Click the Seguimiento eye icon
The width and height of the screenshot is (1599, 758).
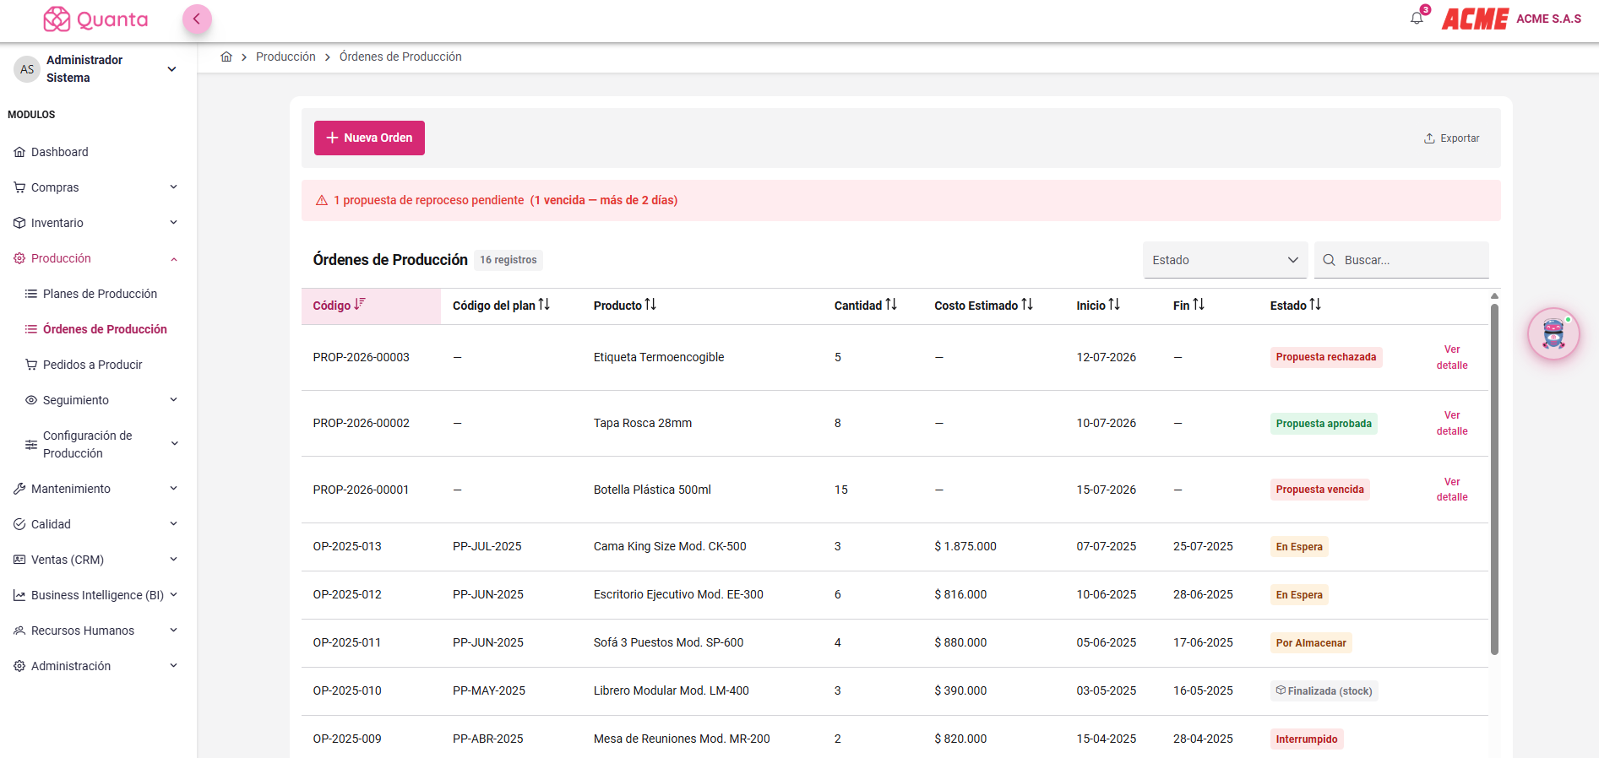[31, 400]
